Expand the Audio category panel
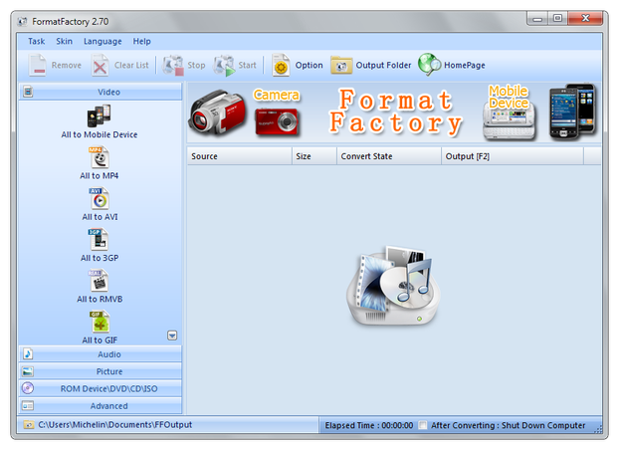The image size is (622, 453). coord(100,353)
